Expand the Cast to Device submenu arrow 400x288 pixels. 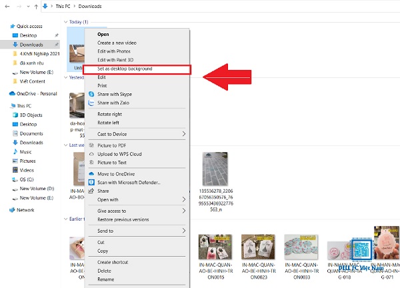click(184, 134)
